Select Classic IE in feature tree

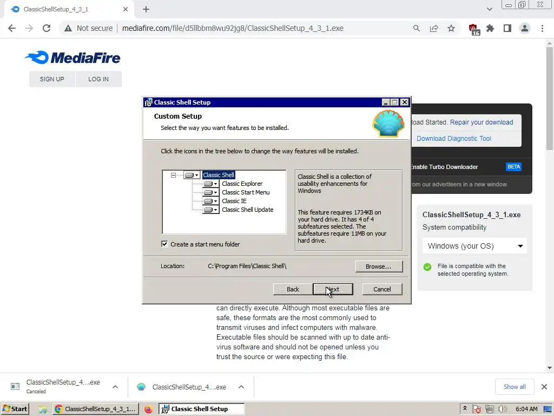[234, 201]
